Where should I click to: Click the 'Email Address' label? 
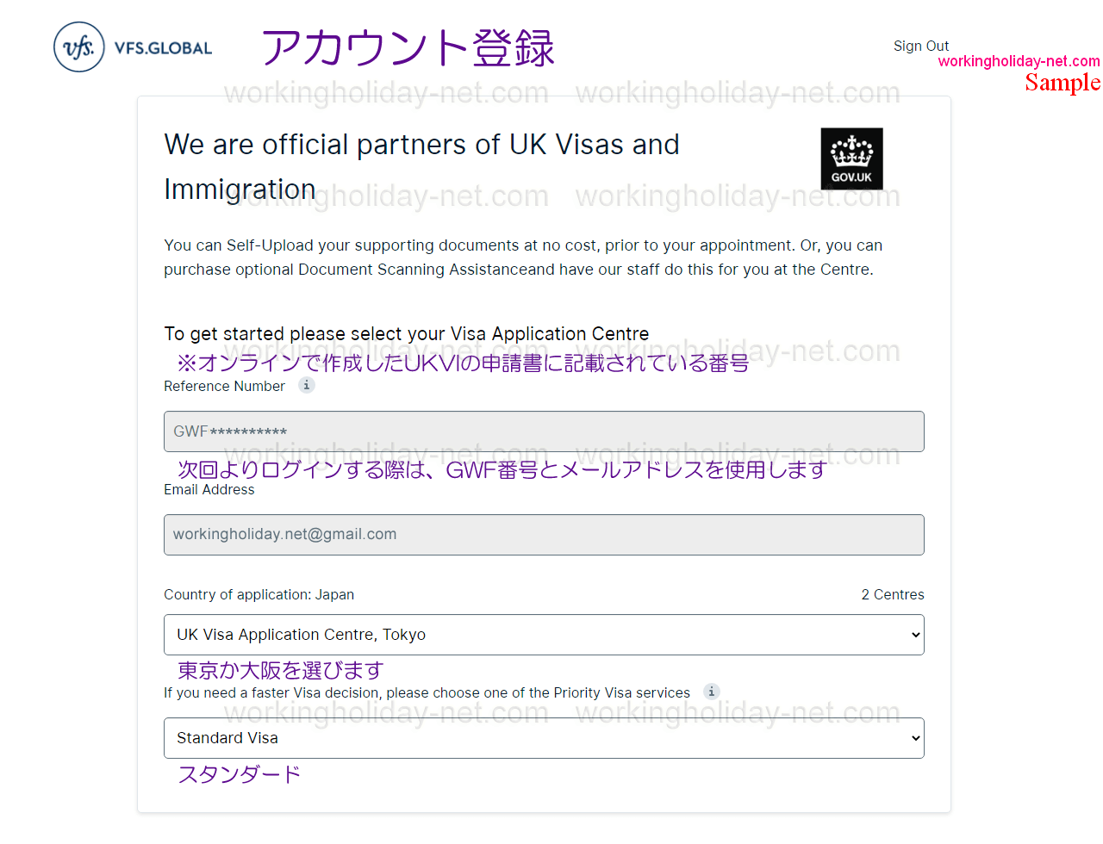tap(209, 489)
